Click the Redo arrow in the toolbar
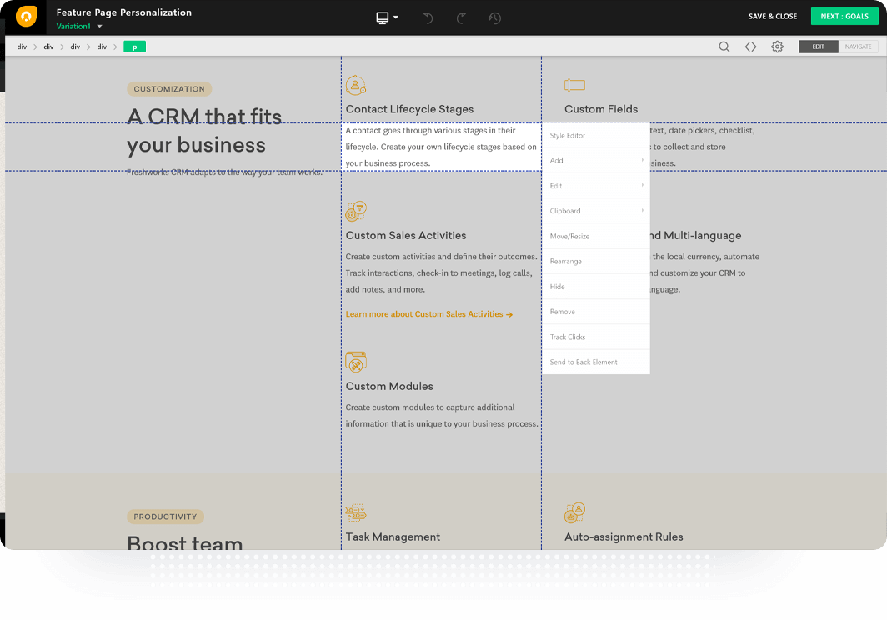This screenshot has width=887, height=620. coord(461,17)
